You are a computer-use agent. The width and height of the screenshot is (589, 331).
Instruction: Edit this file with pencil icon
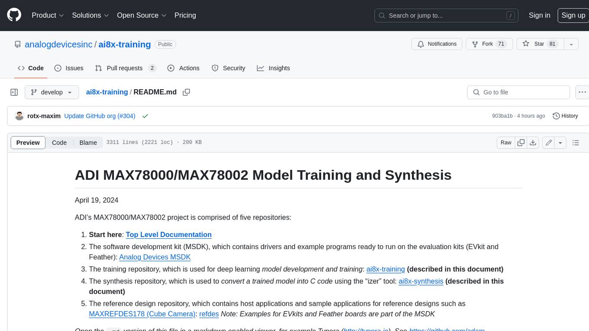point(549,143)
